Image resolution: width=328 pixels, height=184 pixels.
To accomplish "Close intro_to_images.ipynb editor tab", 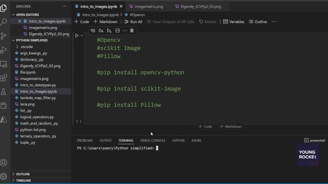I will click(121, 7).
